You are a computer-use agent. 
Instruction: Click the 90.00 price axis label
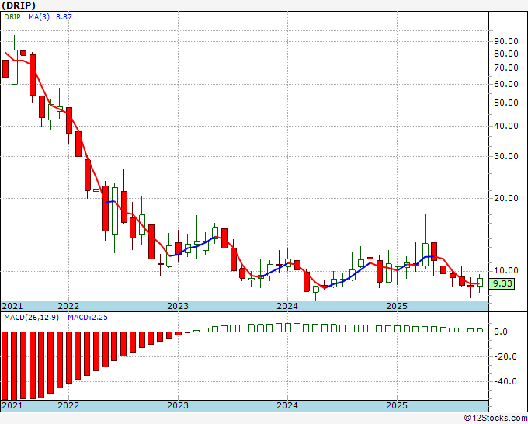pyautogui.click(x=506, y=41)
